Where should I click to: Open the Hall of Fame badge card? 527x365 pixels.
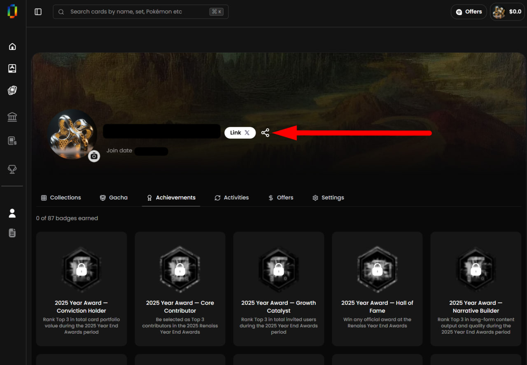(x=377, y=289)
